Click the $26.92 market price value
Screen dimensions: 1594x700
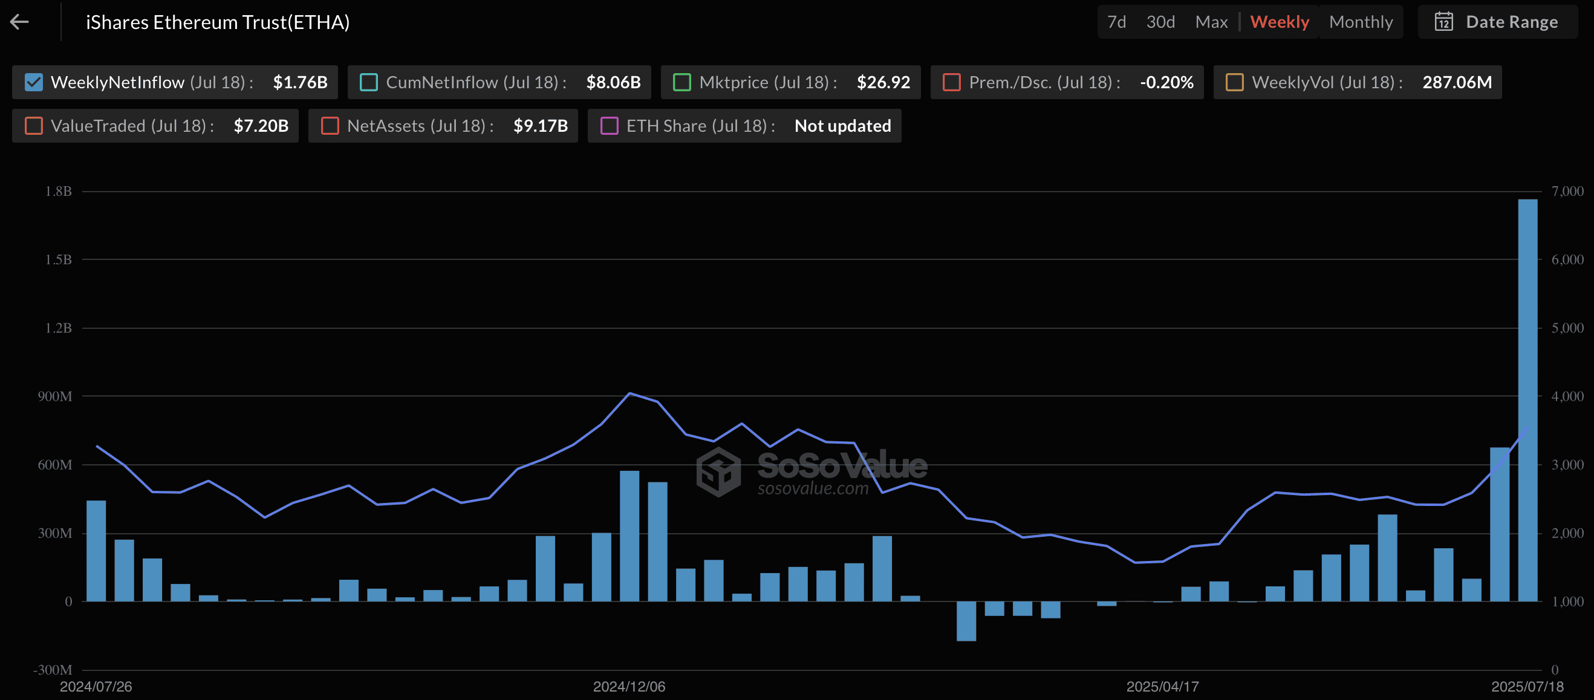click(x=883, y=82)
